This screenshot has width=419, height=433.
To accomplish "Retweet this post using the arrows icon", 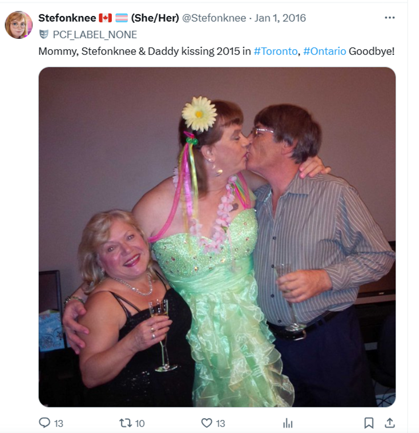I will [x=125, y=423].
